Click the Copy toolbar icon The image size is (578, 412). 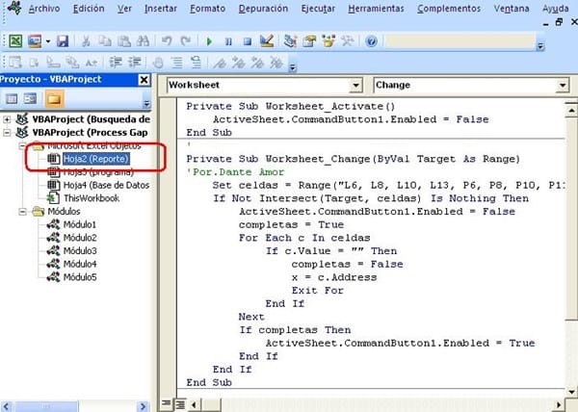(105, 40)
